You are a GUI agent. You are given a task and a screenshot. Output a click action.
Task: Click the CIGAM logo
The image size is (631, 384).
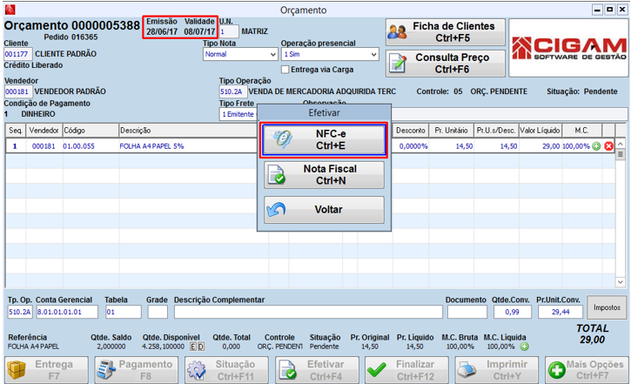tap(568, 48)
